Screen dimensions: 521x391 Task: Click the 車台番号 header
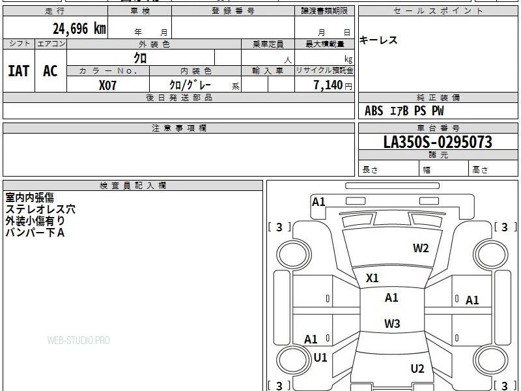point(438,128)
